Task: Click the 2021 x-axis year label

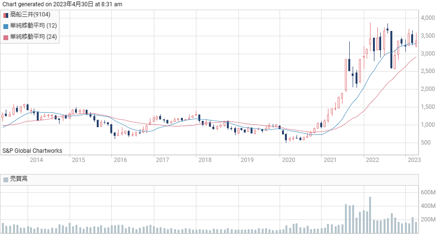Action: [330, 160]
